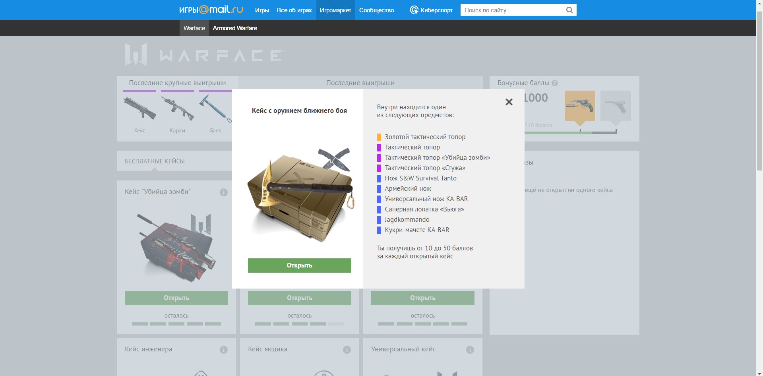The image size is (763, 376).
Task: Click the green Открыть button in popup
Action: [299, 266]
